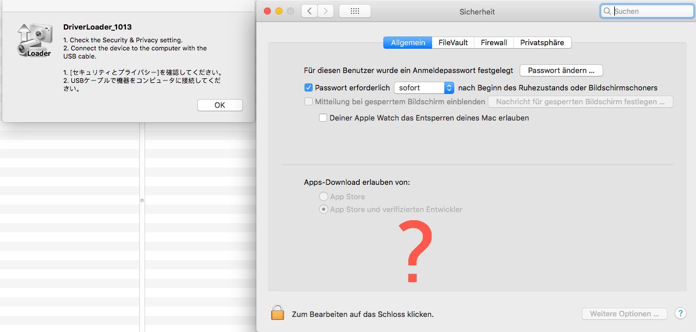Toggle Mitteilung bei gesperrtem Bildschirm checkbox
Viewport: 696px width, 332px height.
(x=309, y=102)
